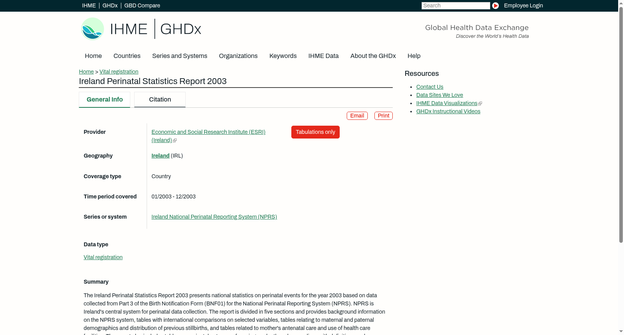624x335 pixels.
Task: Open the Contact Us resource link
Action: tap(430, 87)
